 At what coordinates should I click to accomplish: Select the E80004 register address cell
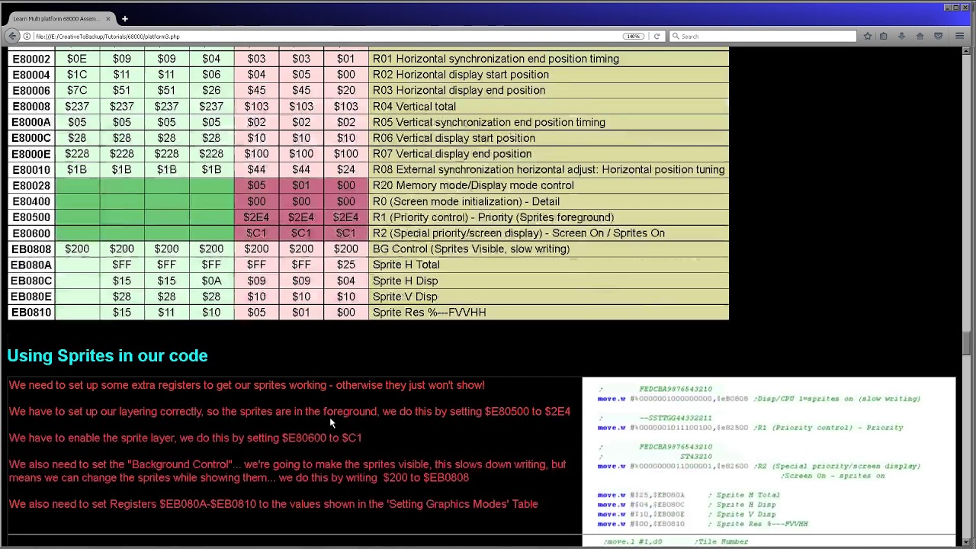(x=31, y=75)
